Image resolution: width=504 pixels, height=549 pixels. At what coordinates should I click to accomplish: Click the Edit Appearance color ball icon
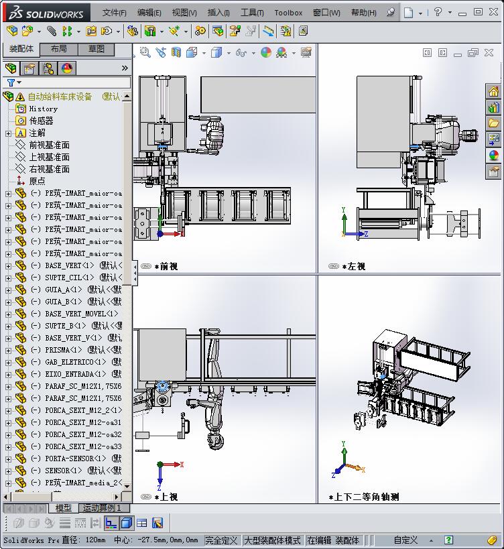(x=266, y=53)
